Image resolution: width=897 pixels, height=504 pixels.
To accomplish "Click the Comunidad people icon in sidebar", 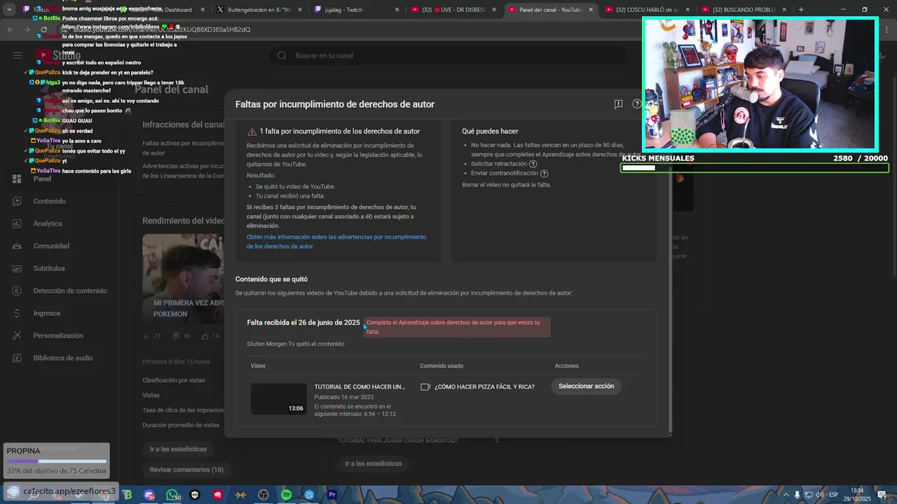I will tap(17, 246).
